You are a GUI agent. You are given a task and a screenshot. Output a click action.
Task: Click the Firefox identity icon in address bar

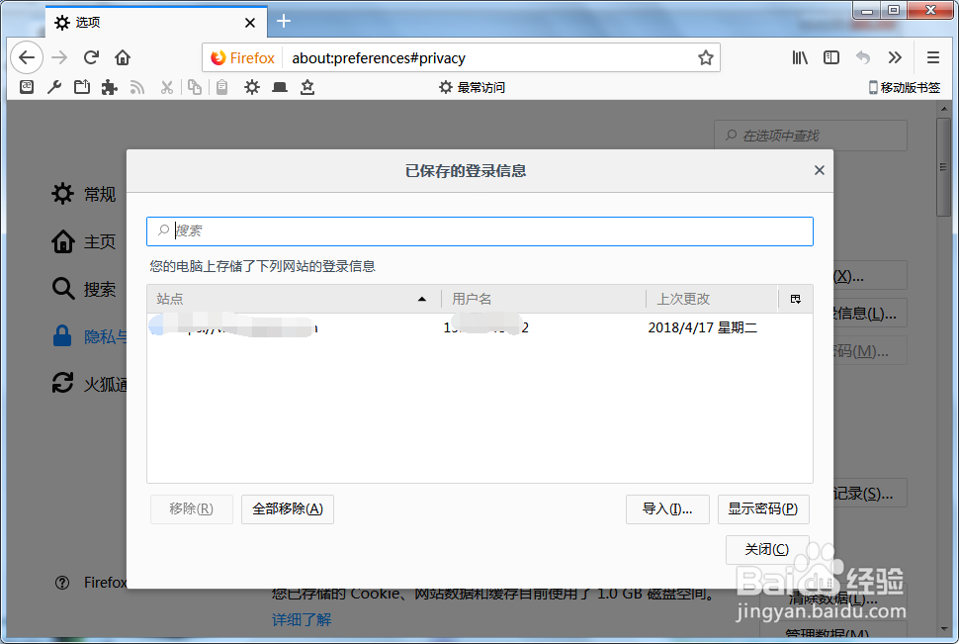[242, 58]
